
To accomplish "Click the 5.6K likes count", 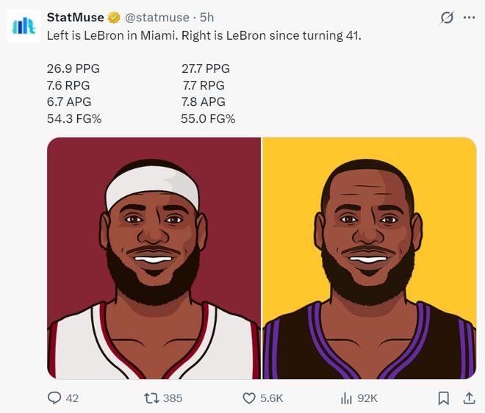I will (x=271, y=398).
